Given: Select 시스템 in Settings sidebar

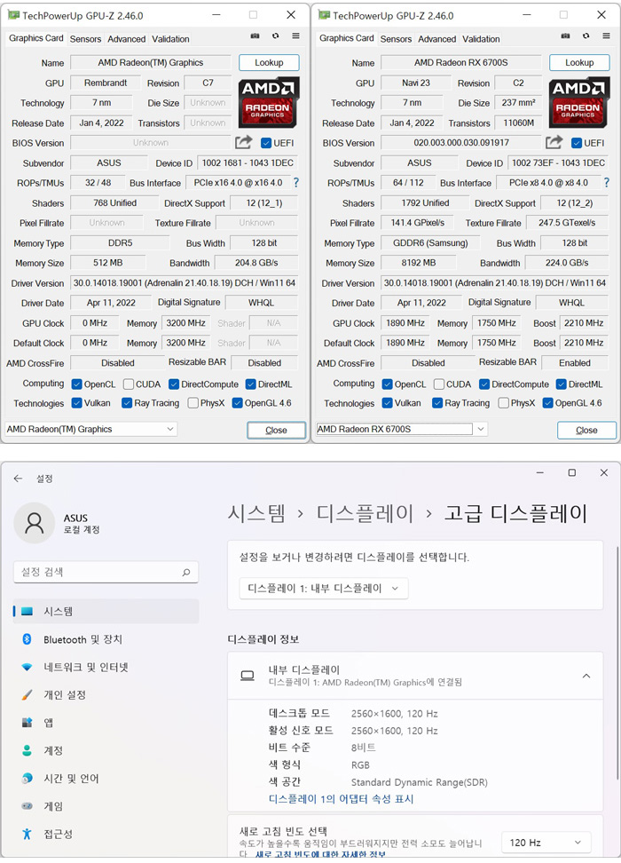Looking at the screenshot, I should point(106,612).
